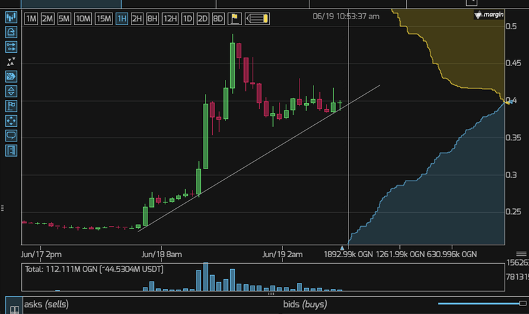Switch chart to 8H timeframe

coord(152,19)
